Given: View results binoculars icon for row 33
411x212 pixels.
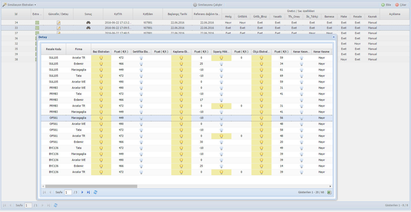Looking at the screenshot, I should pos(88,28).
